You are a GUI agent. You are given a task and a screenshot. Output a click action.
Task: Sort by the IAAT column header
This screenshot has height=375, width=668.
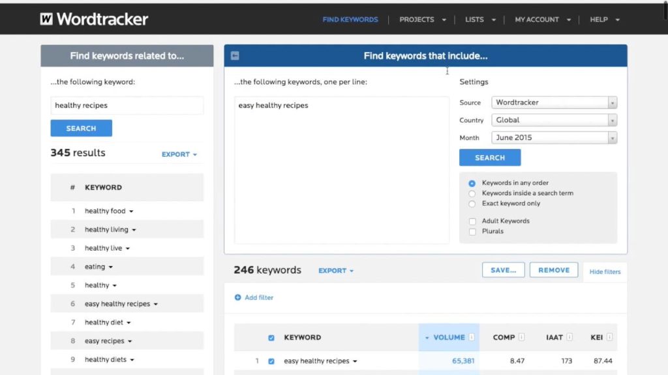(x=554, y=337)
